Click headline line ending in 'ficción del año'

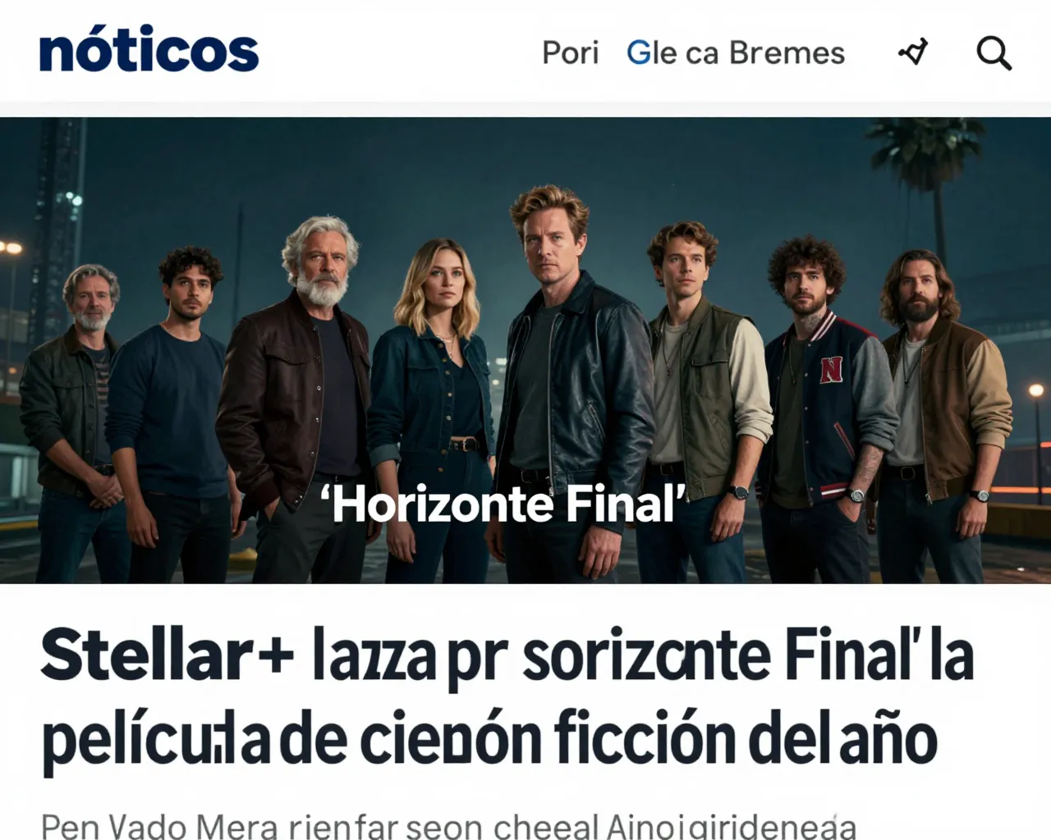coord(489,739)
